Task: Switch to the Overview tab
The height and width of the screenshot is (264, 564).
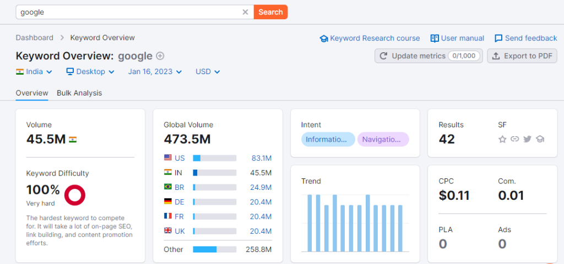Action: click(x=32, y=93)
